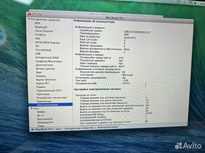Click the Состояние value Обычный
Viewport: 205px width, 153px height.
127,75
